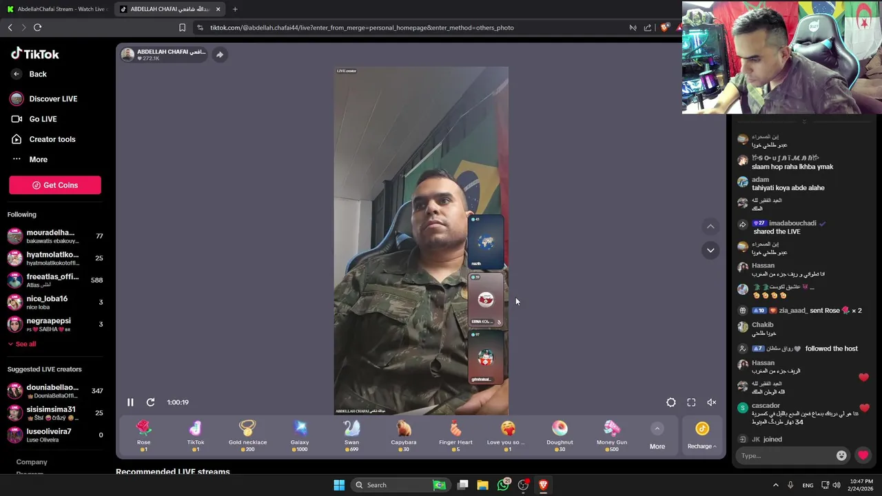Viewport: 882px width, 496px height.
Task: Open the ERNA KOL guest tile
Action: coord(486,300)
